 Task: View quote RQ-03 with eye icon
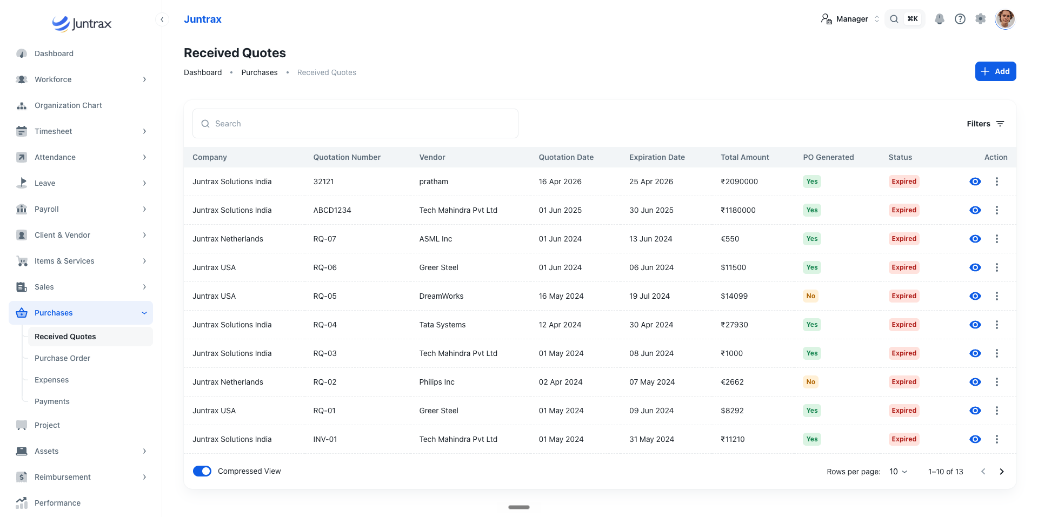pos(975,353)
